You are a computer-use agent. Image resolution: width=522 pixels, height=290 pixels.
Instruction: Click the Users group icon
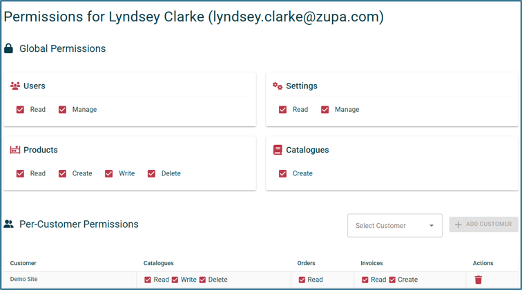[15, 86]
